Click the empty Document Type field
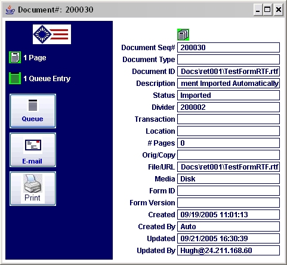The width and height of the screenshot is (287, 265). click(x=229, y=60)
